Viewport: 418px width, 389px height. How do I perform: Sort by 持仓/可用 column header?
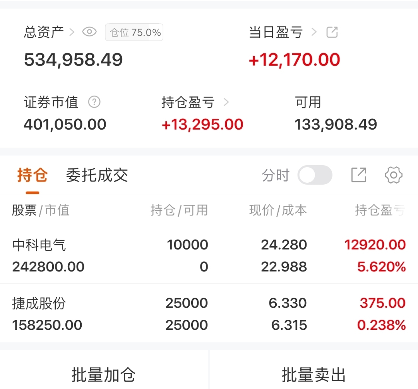179,210
